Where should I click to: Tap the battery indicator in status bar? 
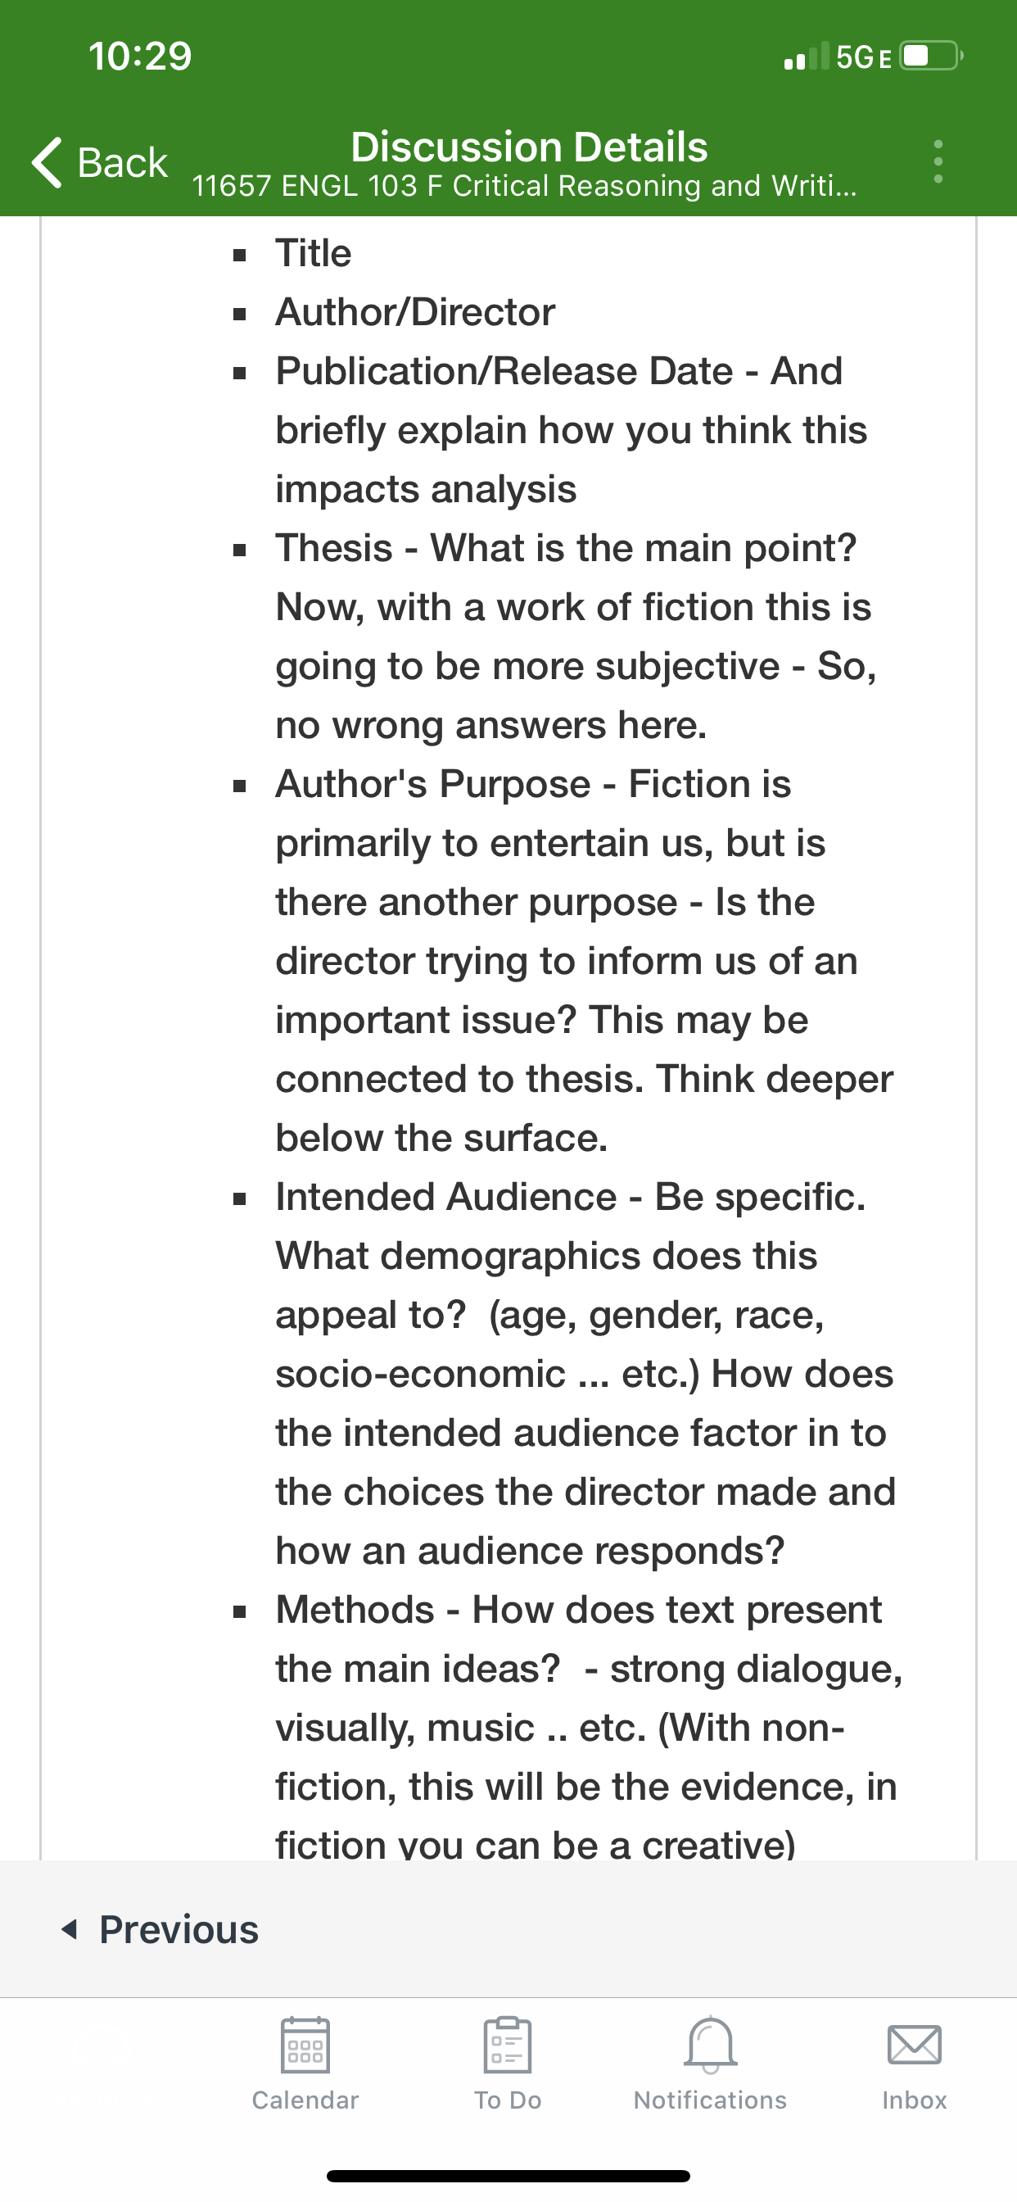click(932, 57)
